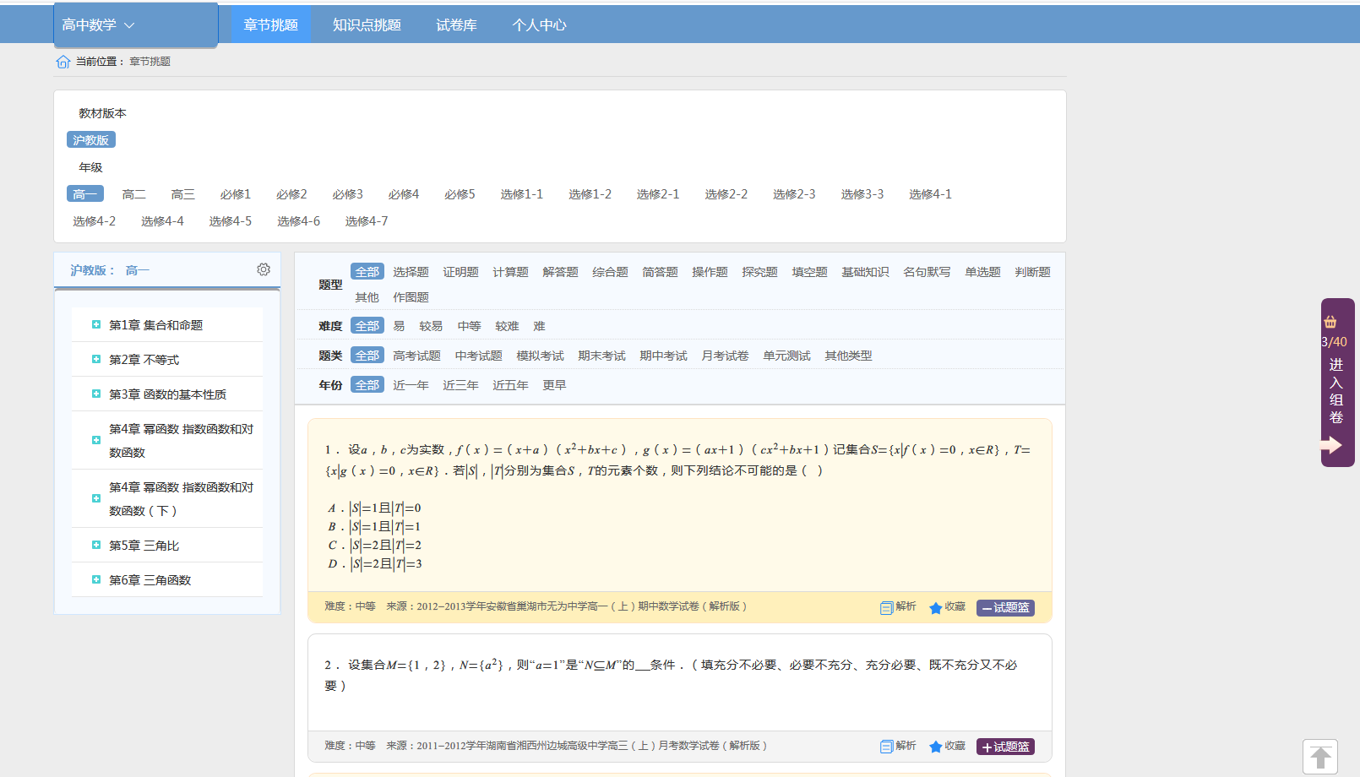Add question 2 to the question basket
This screenshot has width=1360, height=777.
point(1005,747)
